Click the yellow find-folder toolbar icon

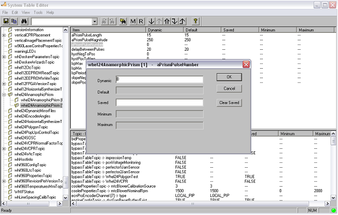click(x=123, y=21)
